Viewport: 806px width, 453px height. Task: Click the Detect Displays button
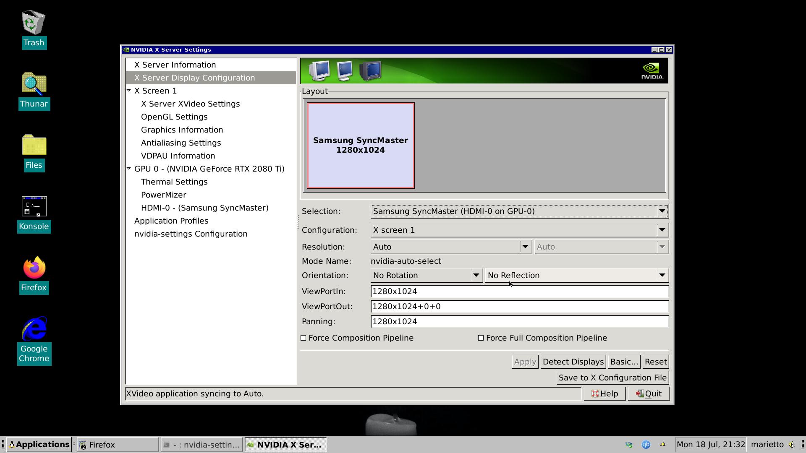(573, 362)
